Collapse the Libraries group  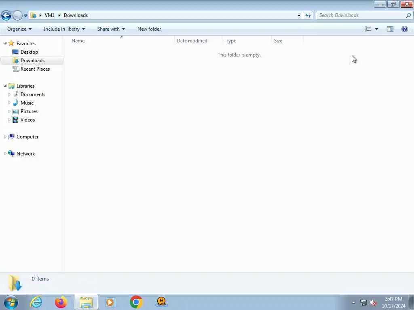(x=5, y=86)
